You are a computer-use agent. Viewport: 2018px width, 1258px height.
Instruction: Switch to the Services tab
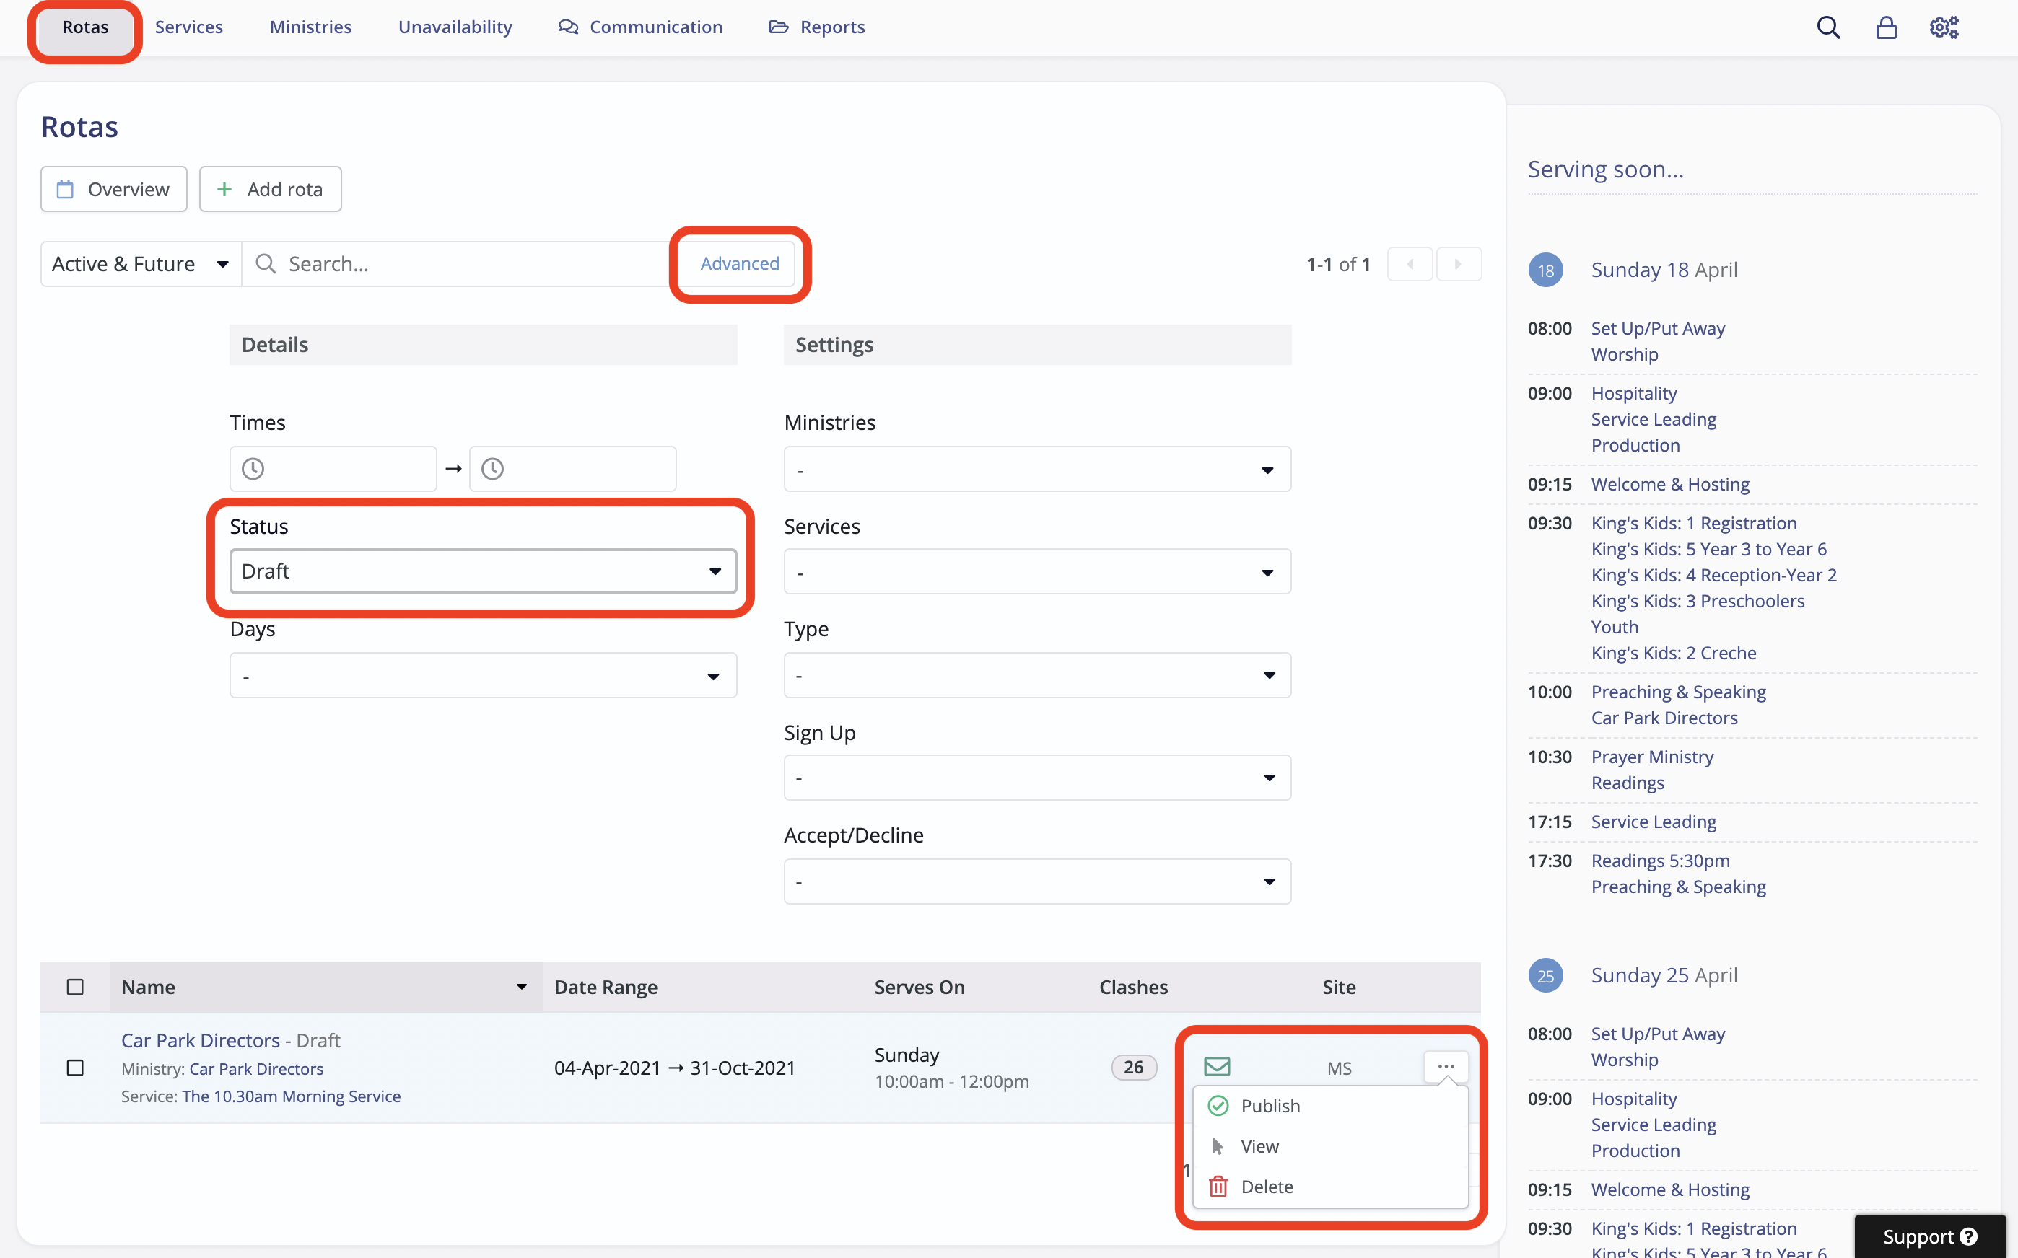pyautogui.click(x=188, y=26)
